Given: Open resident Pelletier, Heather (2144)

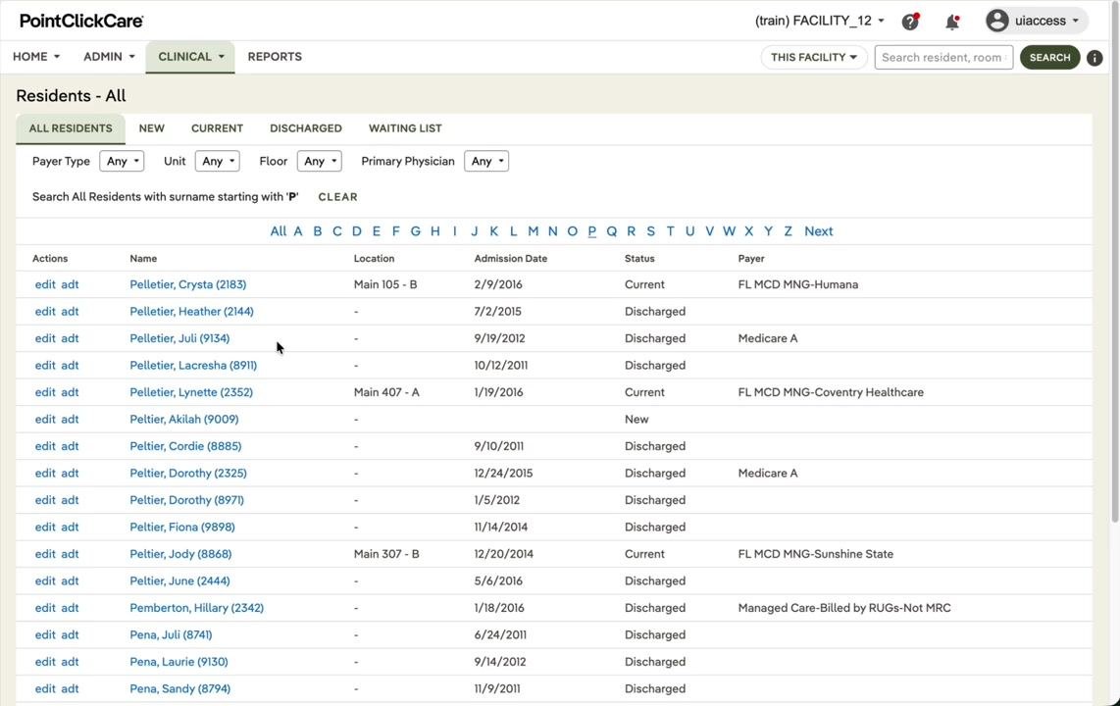Looking at the screenshot, I should coord(191,311).
